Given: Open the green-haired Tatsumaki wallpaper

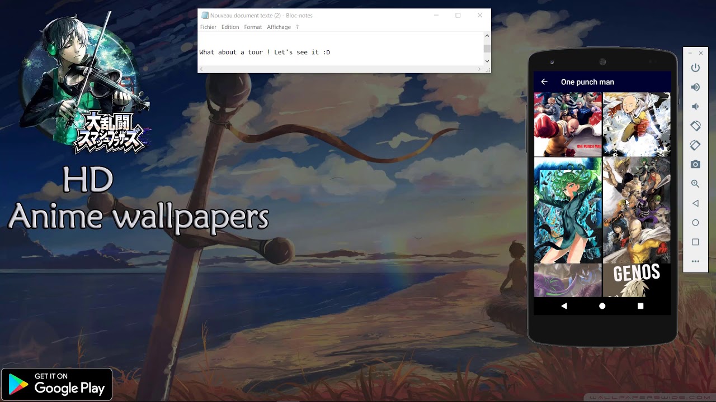Looking at the screenshot, I should [568, 210].
